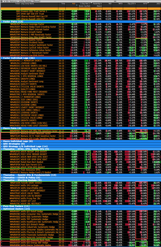Select Nomura 1-Mth Reversals Factor
Viewport: 161px width, 247px height.
80,35
